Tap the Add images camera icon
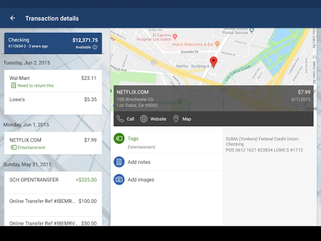Image resolution: width=321 pixels, height=241 pixels. 119,179
